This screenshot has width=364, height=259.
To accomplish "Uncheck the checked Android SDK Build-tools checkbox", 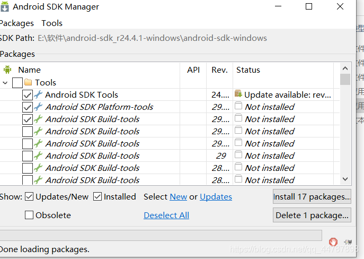I will click(28, 119).
